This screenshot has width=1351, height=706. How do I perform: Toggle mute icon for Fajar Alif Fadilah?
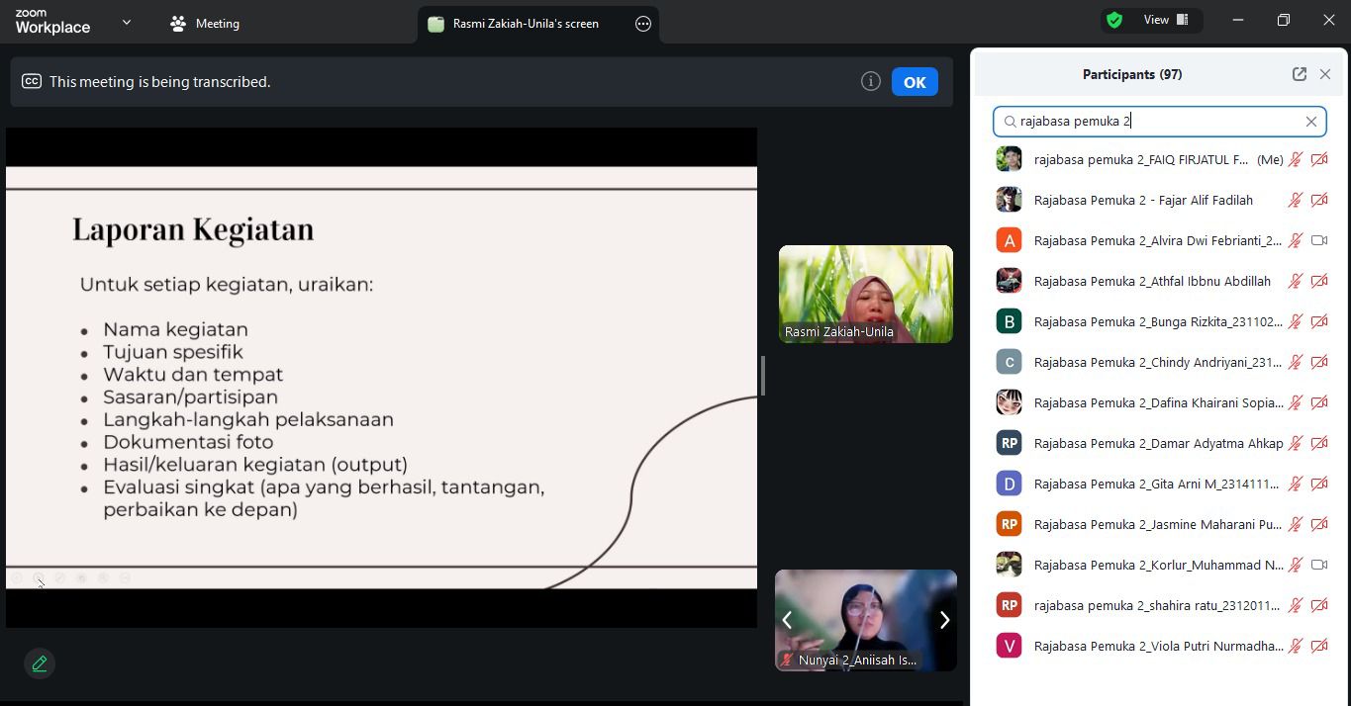coord(1295,200)
